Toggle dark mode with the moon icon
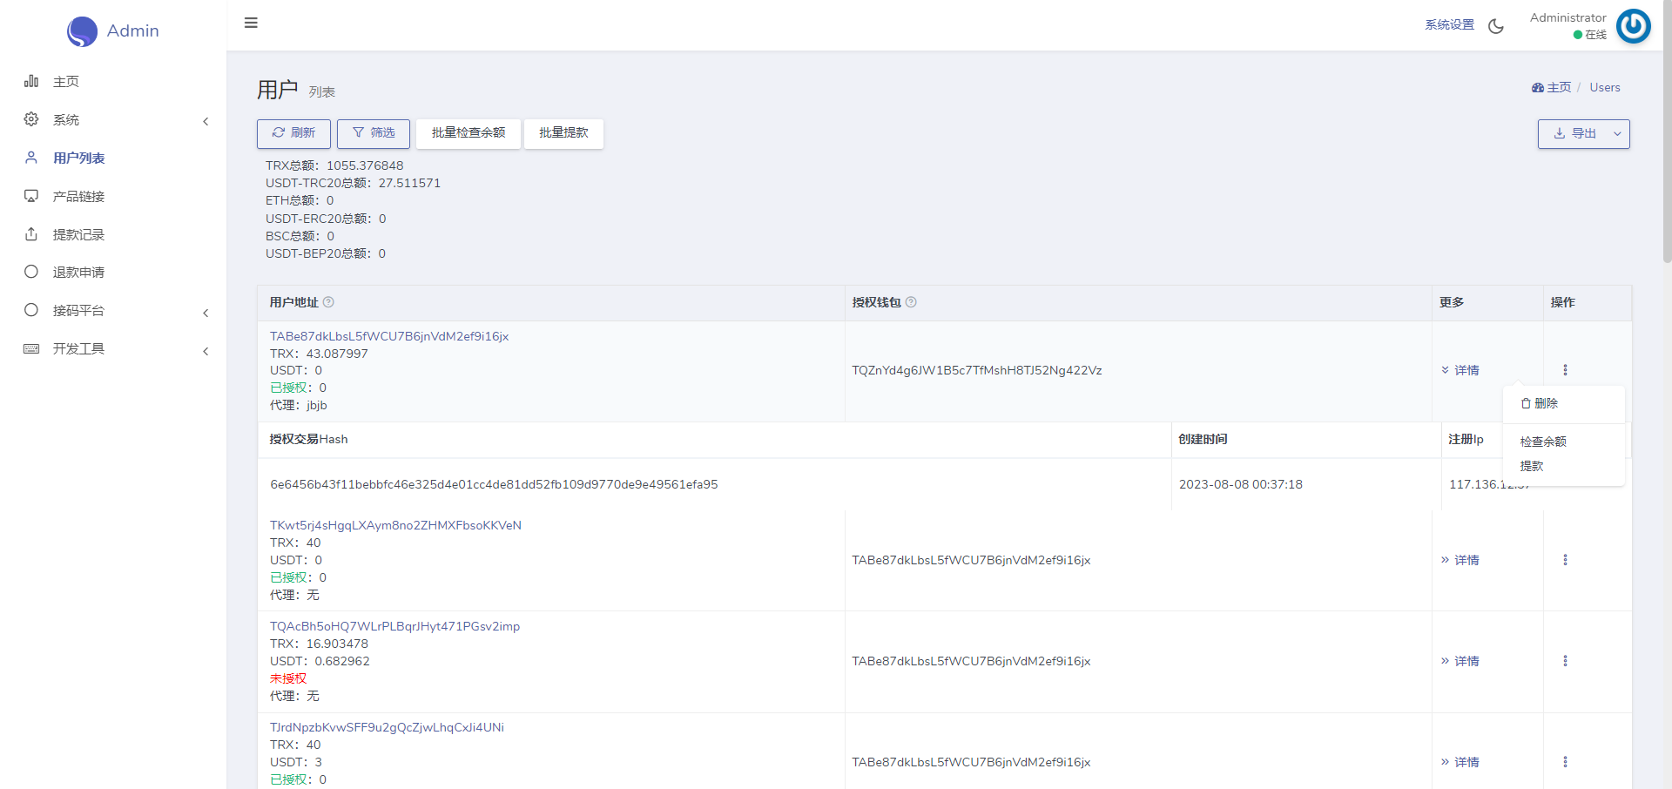Screen dimensions: 1672x789 click(1496, 26)
